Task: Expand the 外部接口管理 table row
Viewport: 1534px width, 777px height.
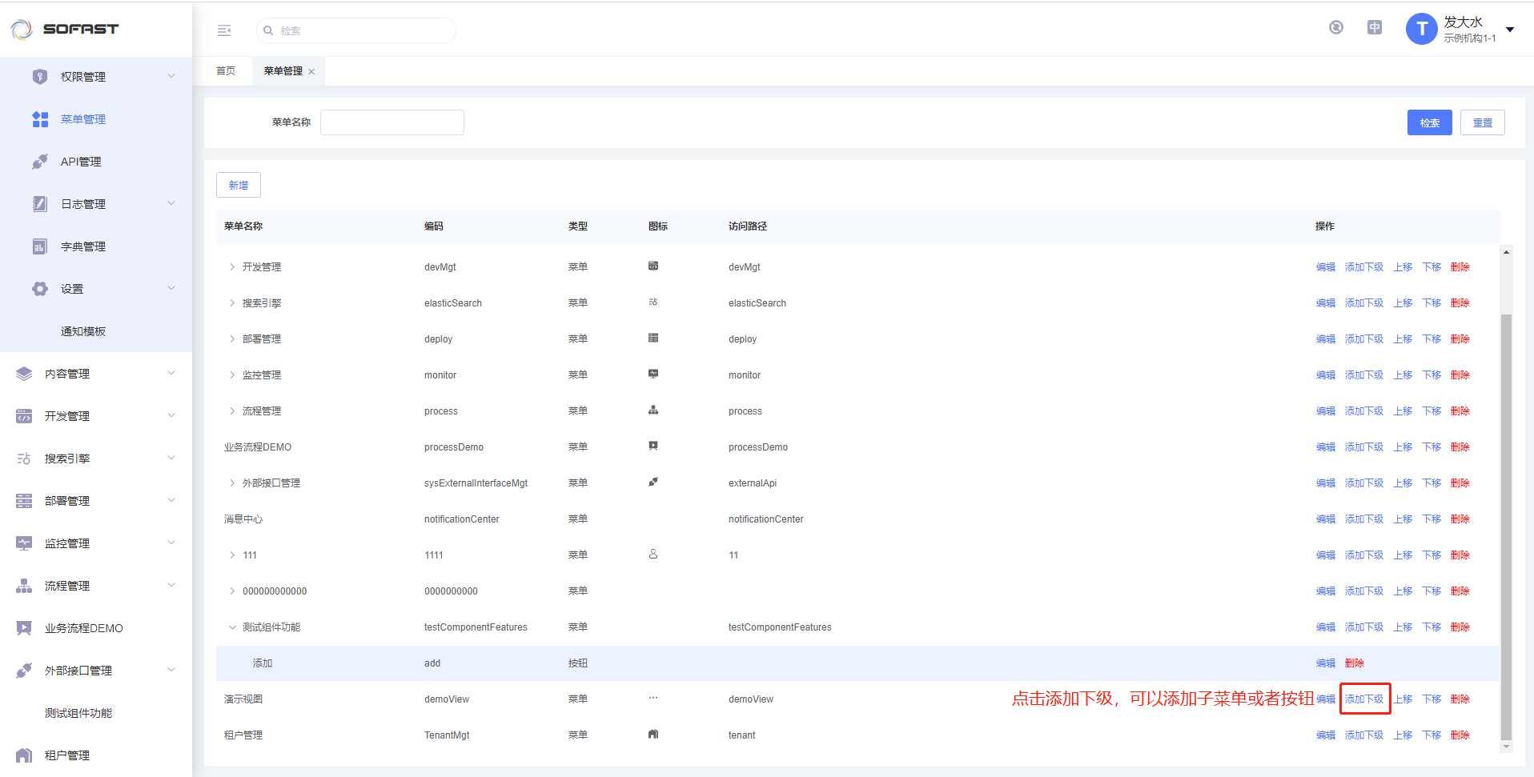Action: coord(232,483)
